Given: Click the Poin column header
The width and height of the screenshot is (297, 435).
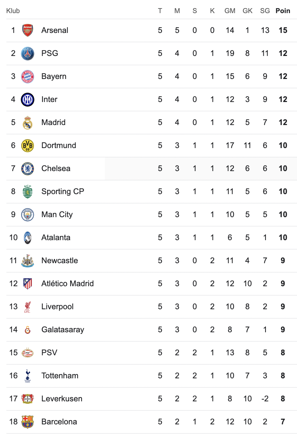Looking at the screenshot, I should [283, 11].
